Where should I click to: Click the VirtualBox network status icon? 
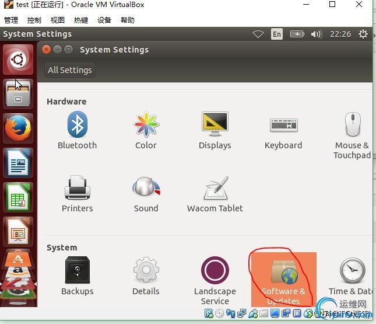tap(242, 313)
